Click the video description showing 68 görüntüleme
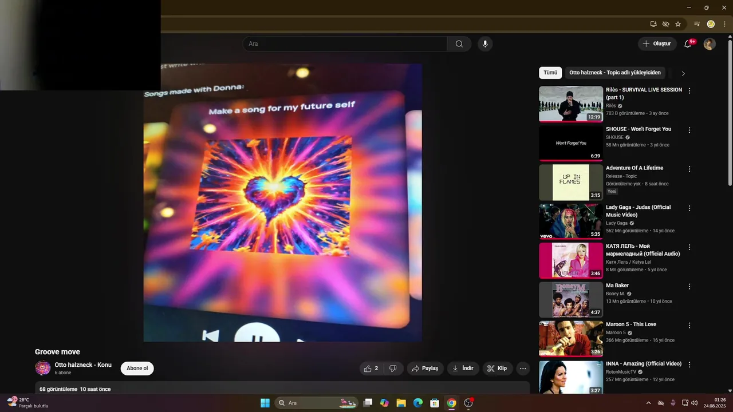The width and height of the screenshot is (733, 412). (282, 388)
